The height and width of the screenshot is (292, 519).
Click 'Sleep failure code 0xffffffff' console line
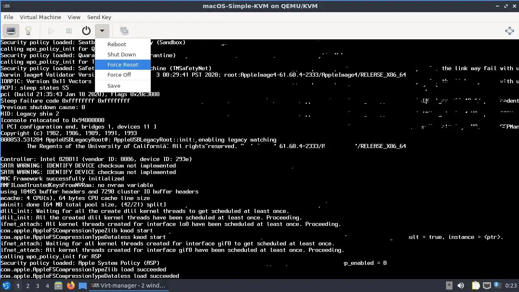pos(66,101)
